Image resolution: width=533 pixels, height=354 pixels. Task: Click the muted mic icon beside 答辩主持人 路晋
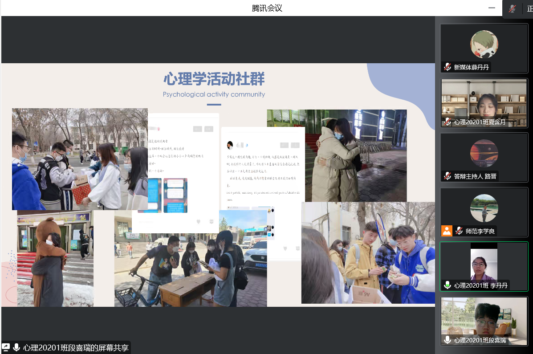[448, 176]
